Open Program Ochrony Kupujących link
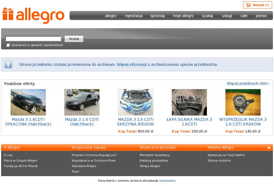Screen dimensions: 274x186 click(94, 155)
